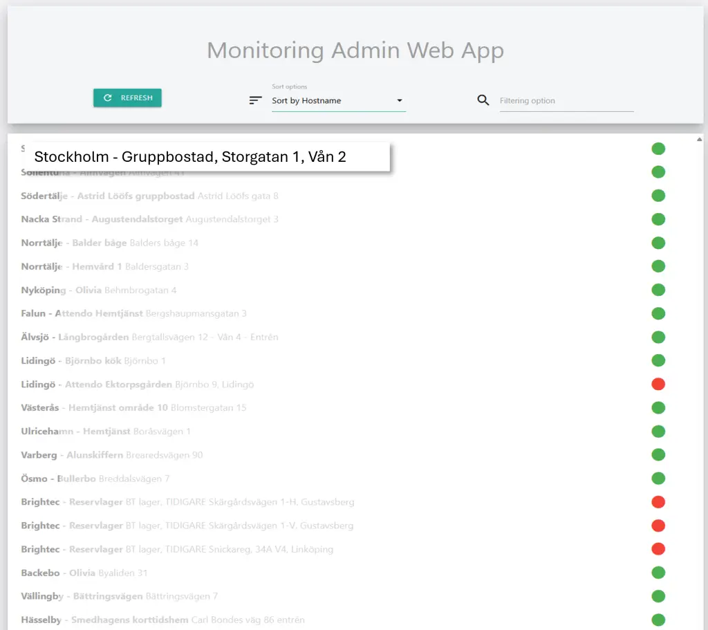Viewport: 708px width, 630px height.
Task: Type in the Filtering option field
Action: point(566,101)
